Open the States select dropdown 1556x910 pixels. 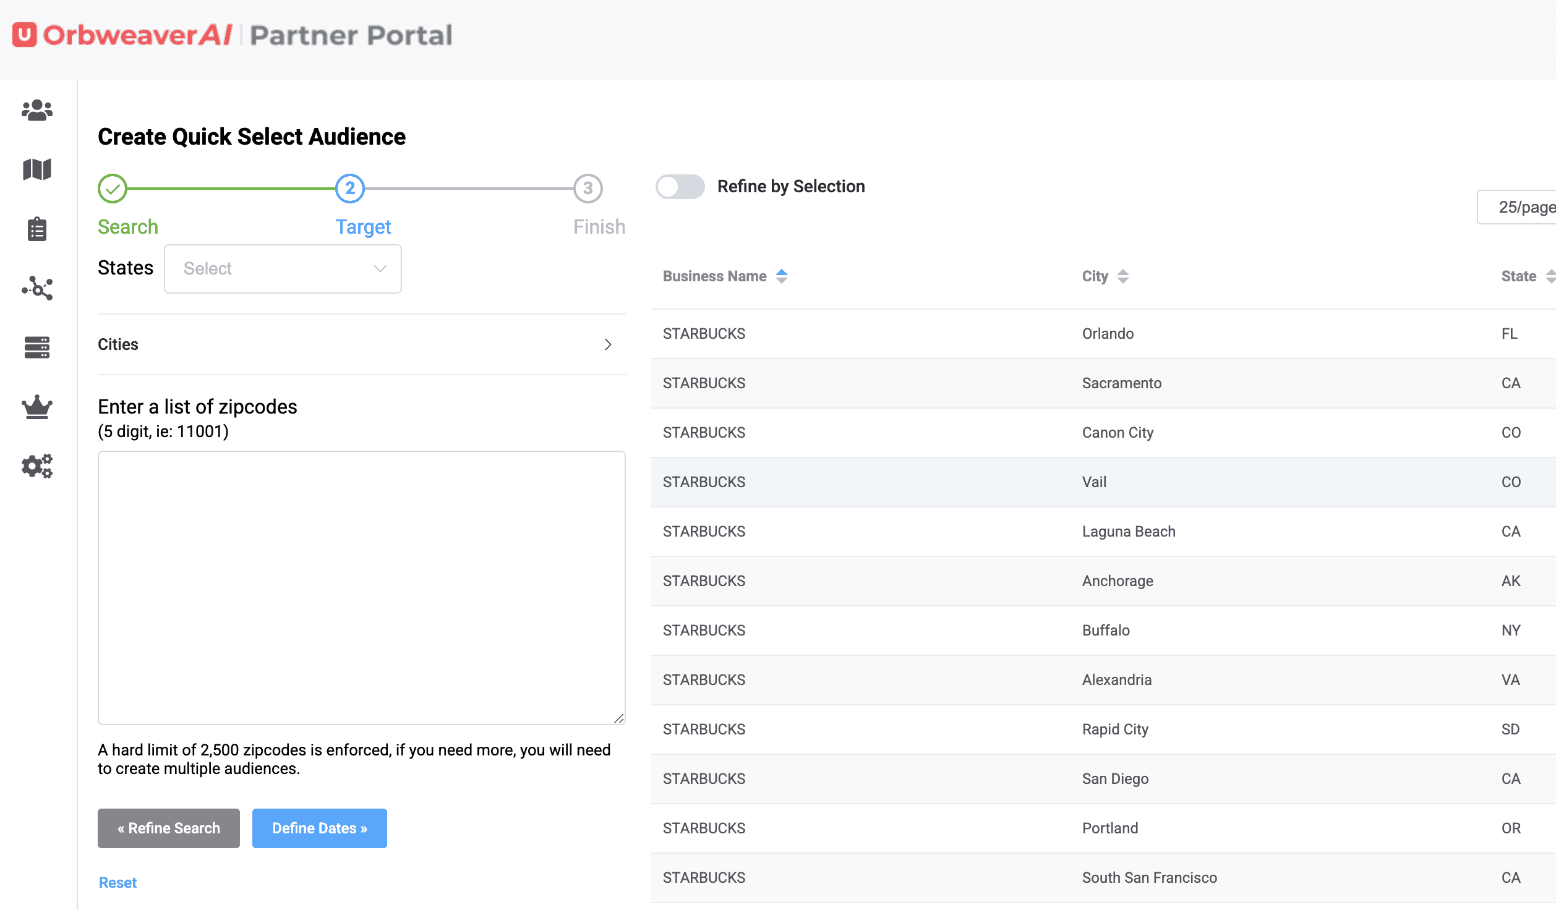click(x=283, y=269)
